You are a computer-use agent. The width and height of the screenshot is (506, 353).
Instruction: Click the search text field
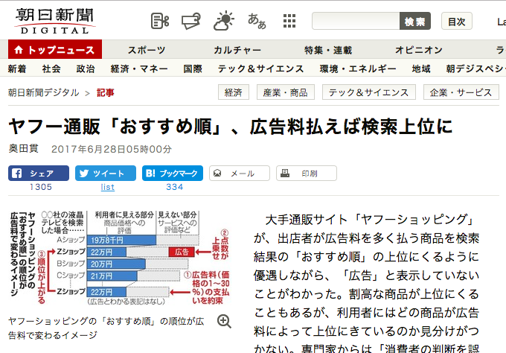(x=356, y=21)
